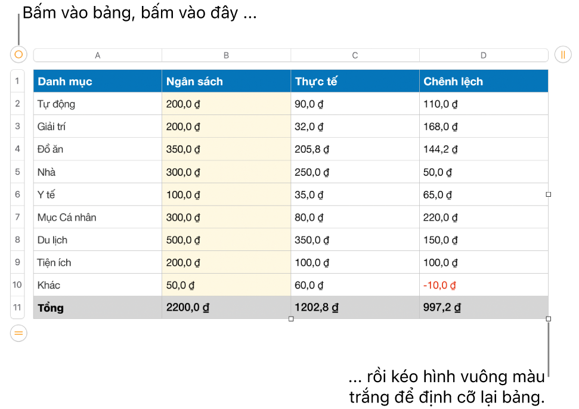This screenshot has height=409, width=579.
Task: Select row 11 number header
Action: pos(17,307)
